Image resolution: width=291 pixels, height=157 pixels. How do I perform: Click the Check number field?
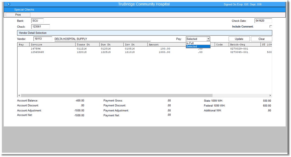[40, 27]
